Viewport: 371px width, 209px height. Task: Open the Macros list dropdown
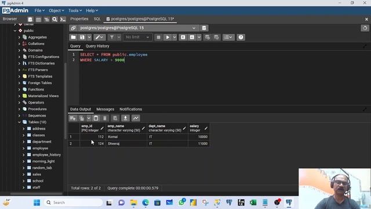(228, 37)
